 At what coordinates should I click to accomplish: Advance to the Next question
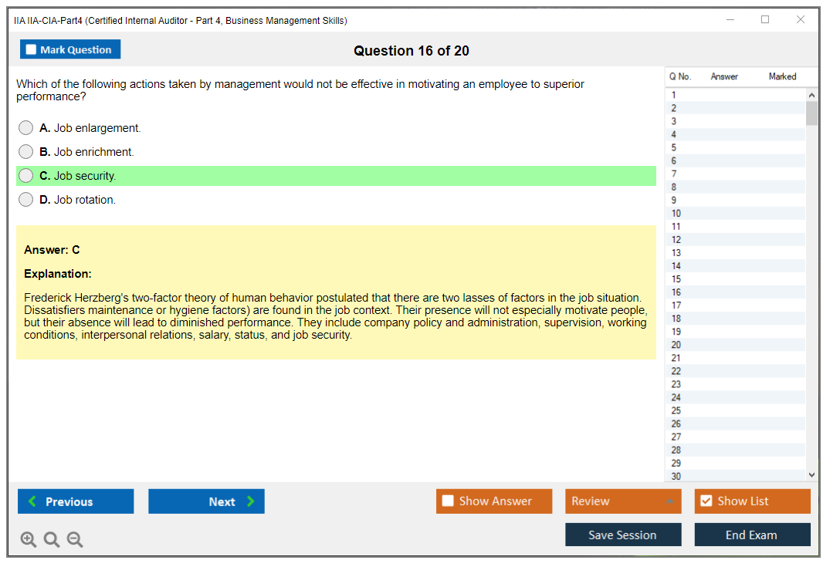206,501
